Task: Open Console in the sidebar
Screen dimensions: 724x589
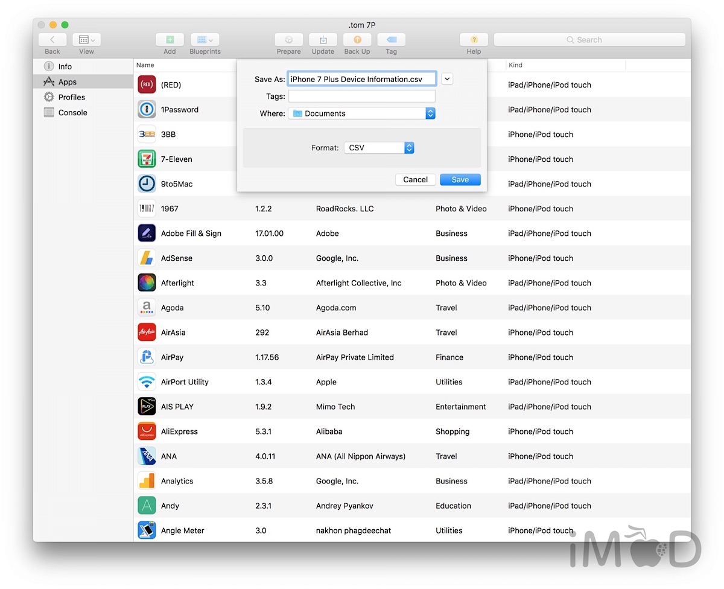Action: tap(72, 113)
